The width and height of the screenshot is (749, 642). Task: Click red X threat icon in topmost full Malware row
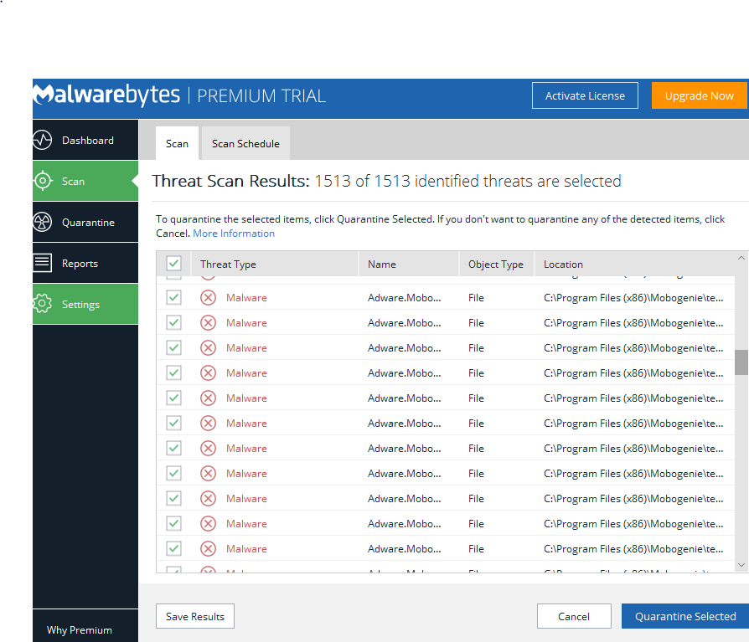pyautogui.click(x=208, y=298)
